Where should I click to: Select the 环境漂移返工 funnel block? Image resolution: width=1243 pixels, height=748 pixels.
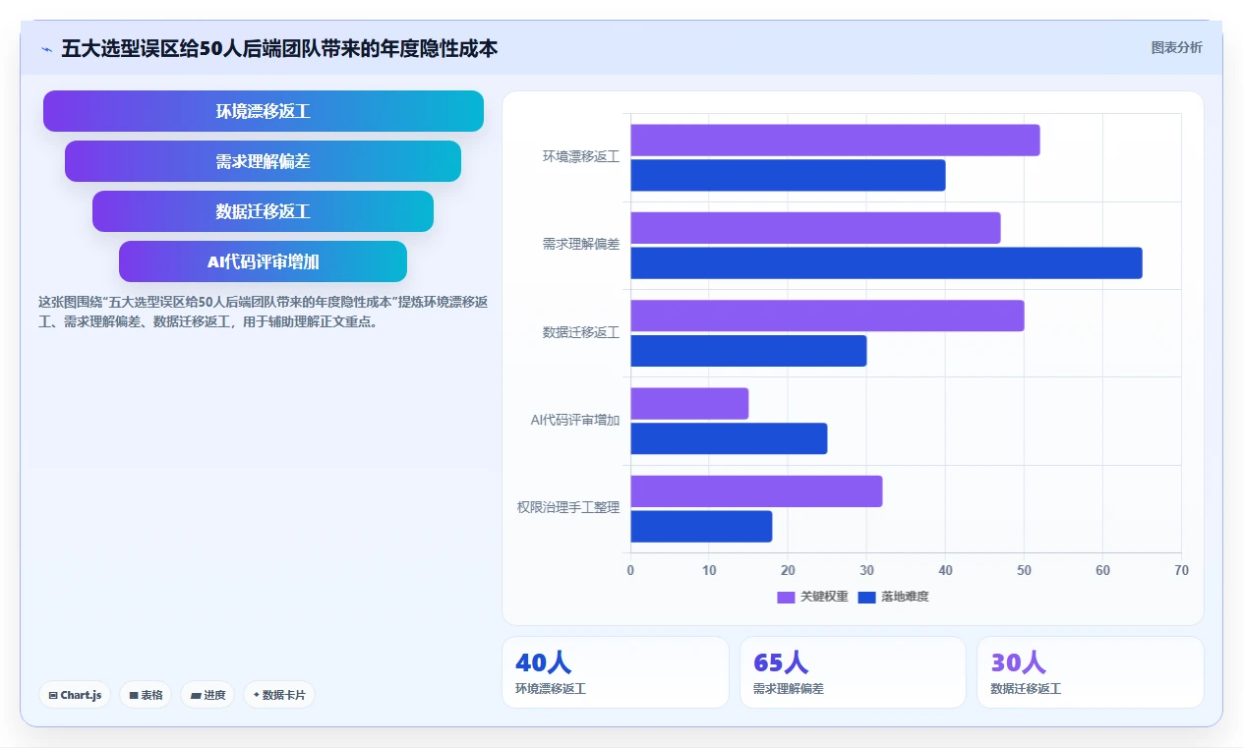264,111
